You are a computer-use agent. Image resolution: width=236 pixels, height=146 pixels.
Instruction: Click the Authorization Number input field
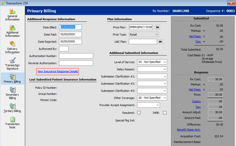[76, 56]
